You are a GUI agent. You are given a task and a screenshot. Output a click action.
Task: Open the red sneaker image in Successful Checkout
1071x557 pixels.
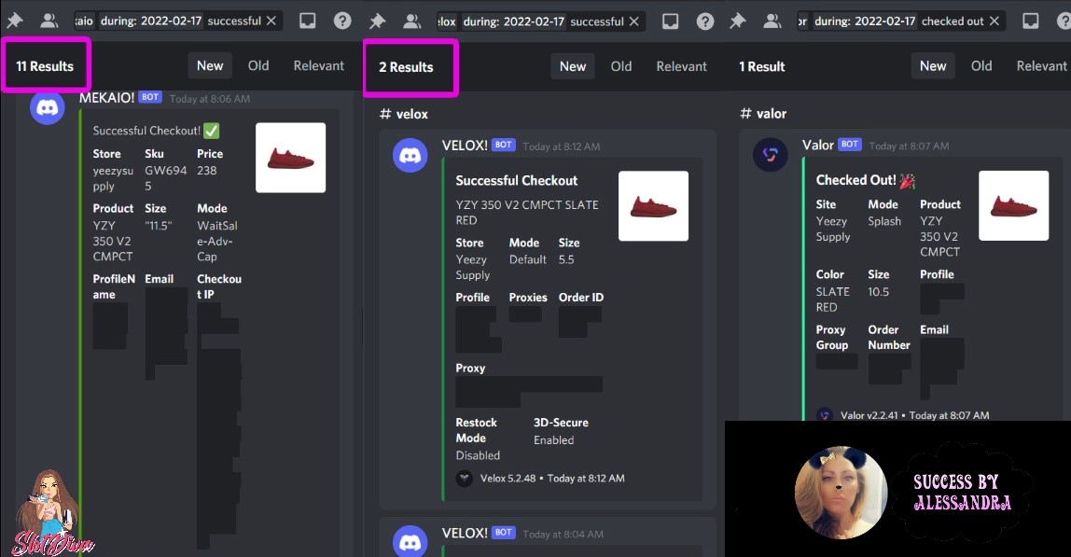coord(653,205)
